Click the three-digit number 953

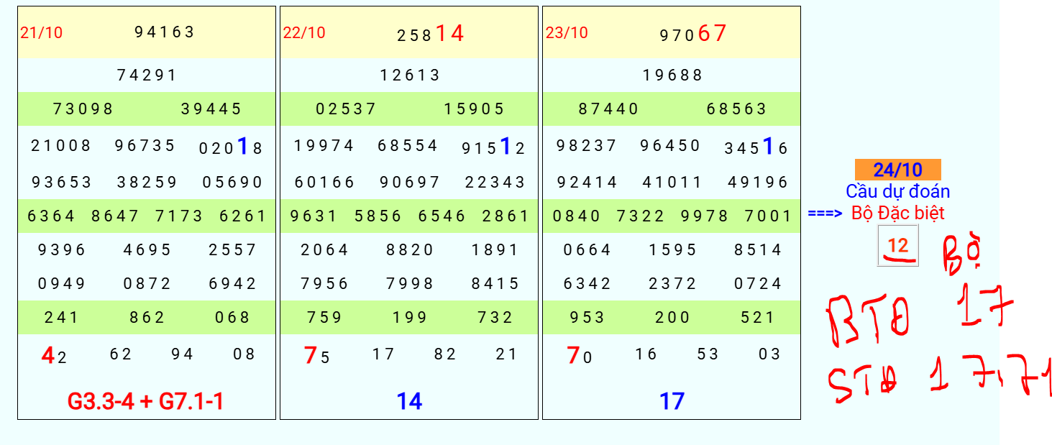[x=587, y=317]
